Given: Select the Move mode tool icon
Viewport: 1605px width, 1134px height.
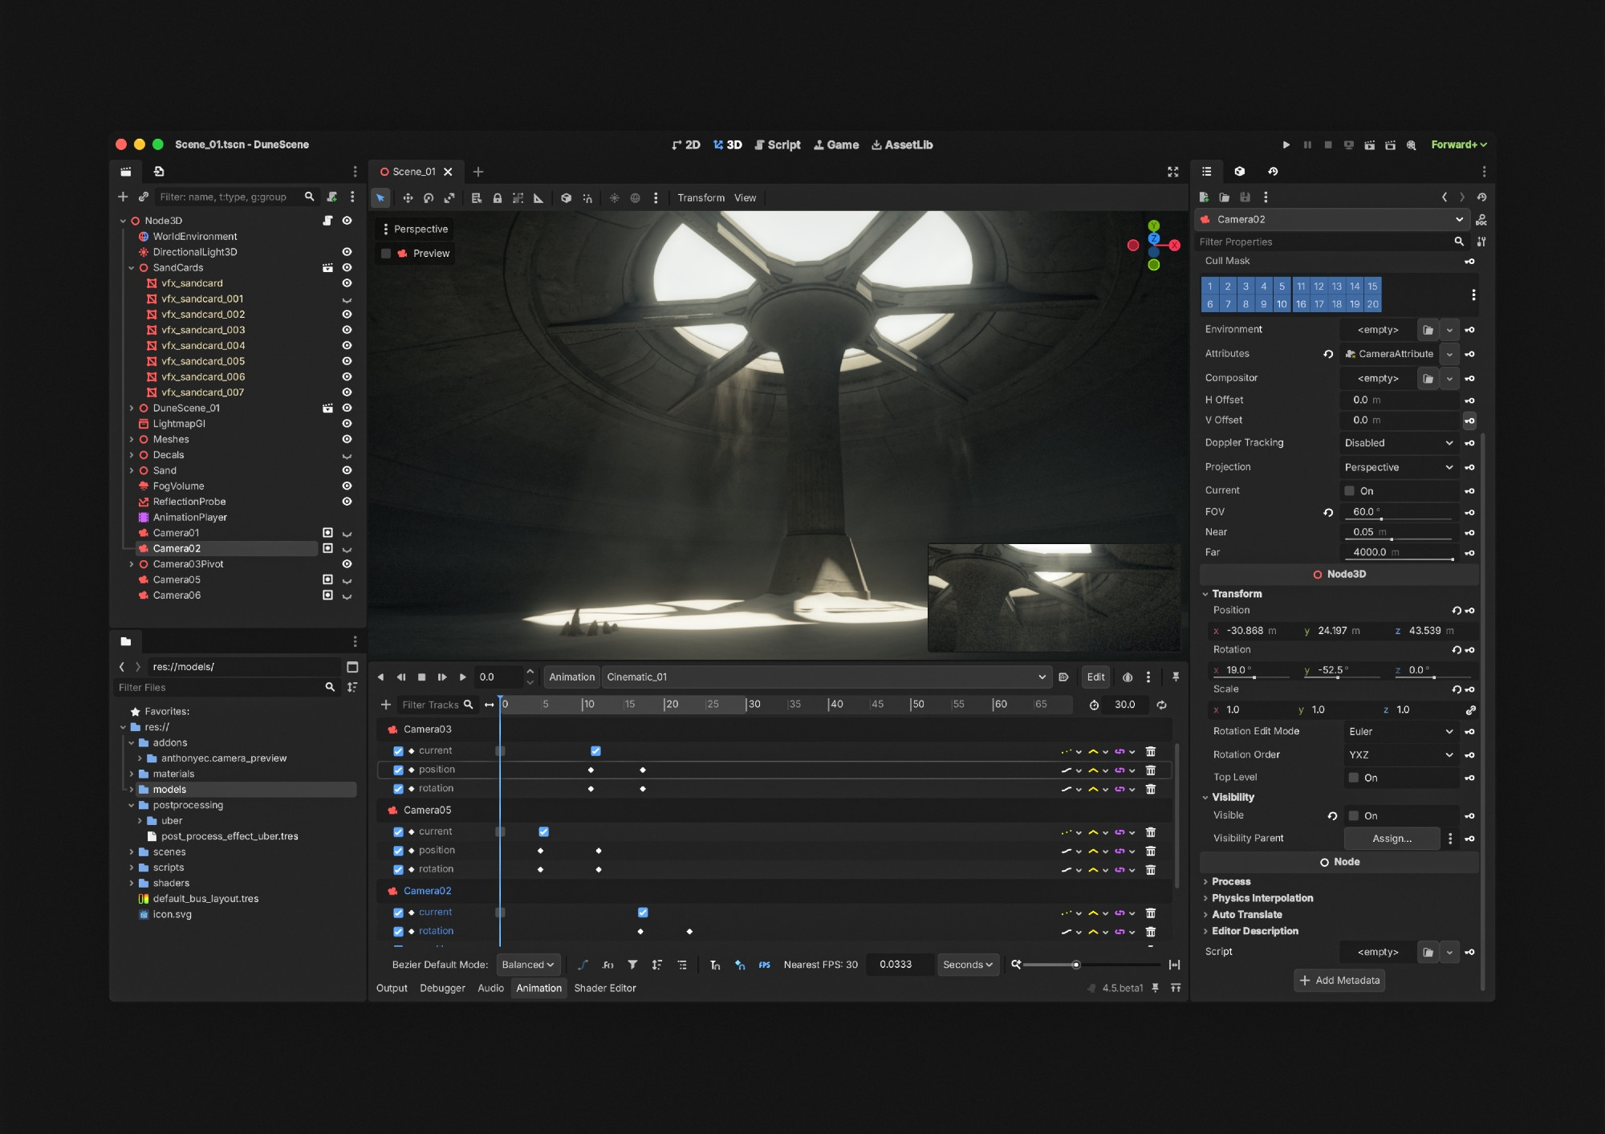Looking at the screenshot, I should (408, 198).
